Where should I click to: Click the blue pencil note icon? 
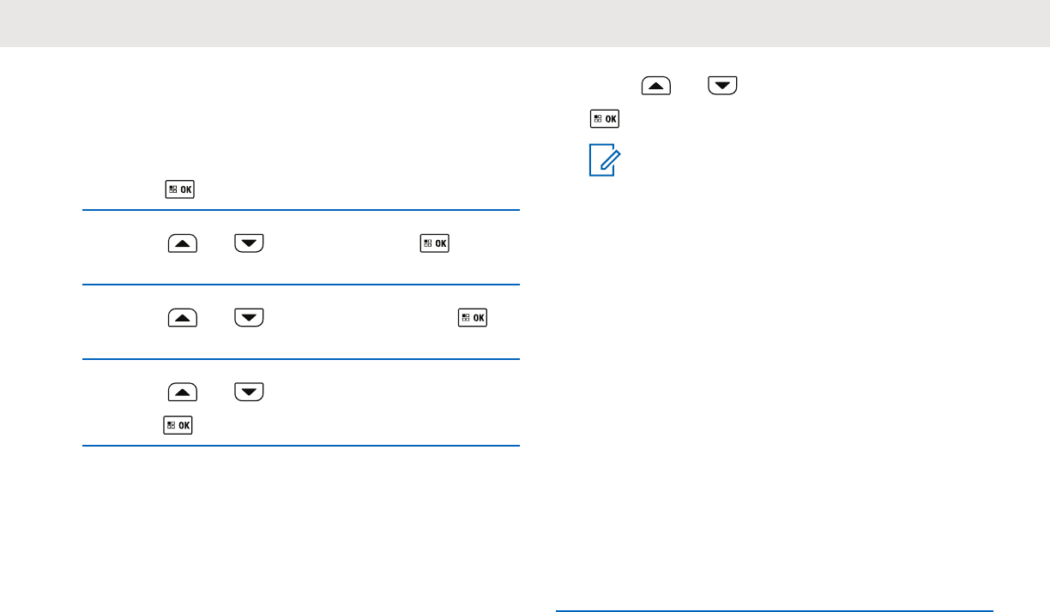coord(603,161)
